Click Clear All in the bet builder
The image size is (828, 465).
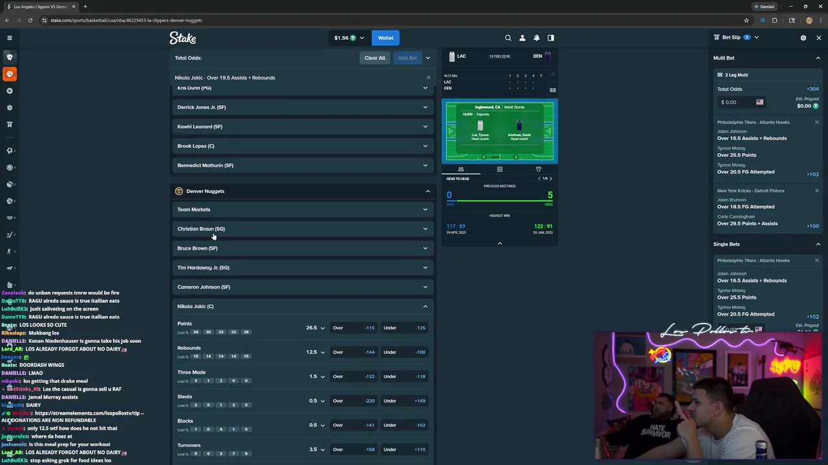tap(375, 58)
